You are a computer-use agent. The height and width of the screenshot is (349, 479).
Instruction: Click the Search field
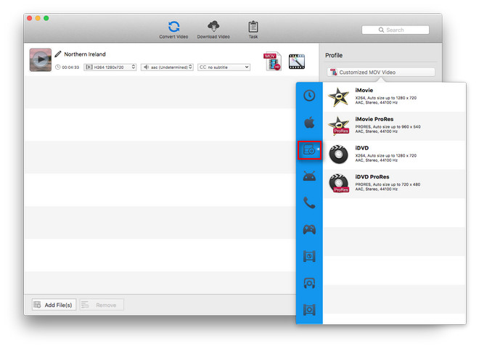tap(396, 30)
